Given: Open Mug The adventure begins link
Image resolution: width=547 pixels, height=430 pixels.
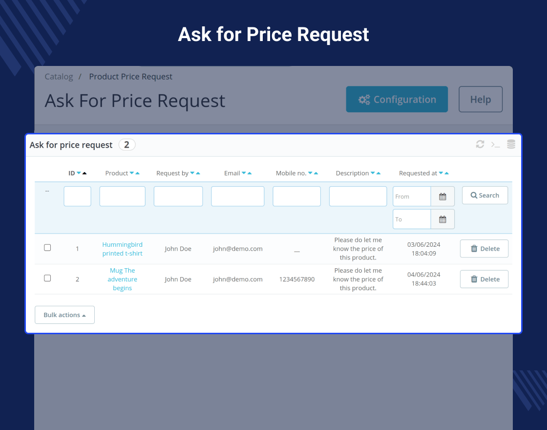Looking at the screenshot, I should (123, 279).
